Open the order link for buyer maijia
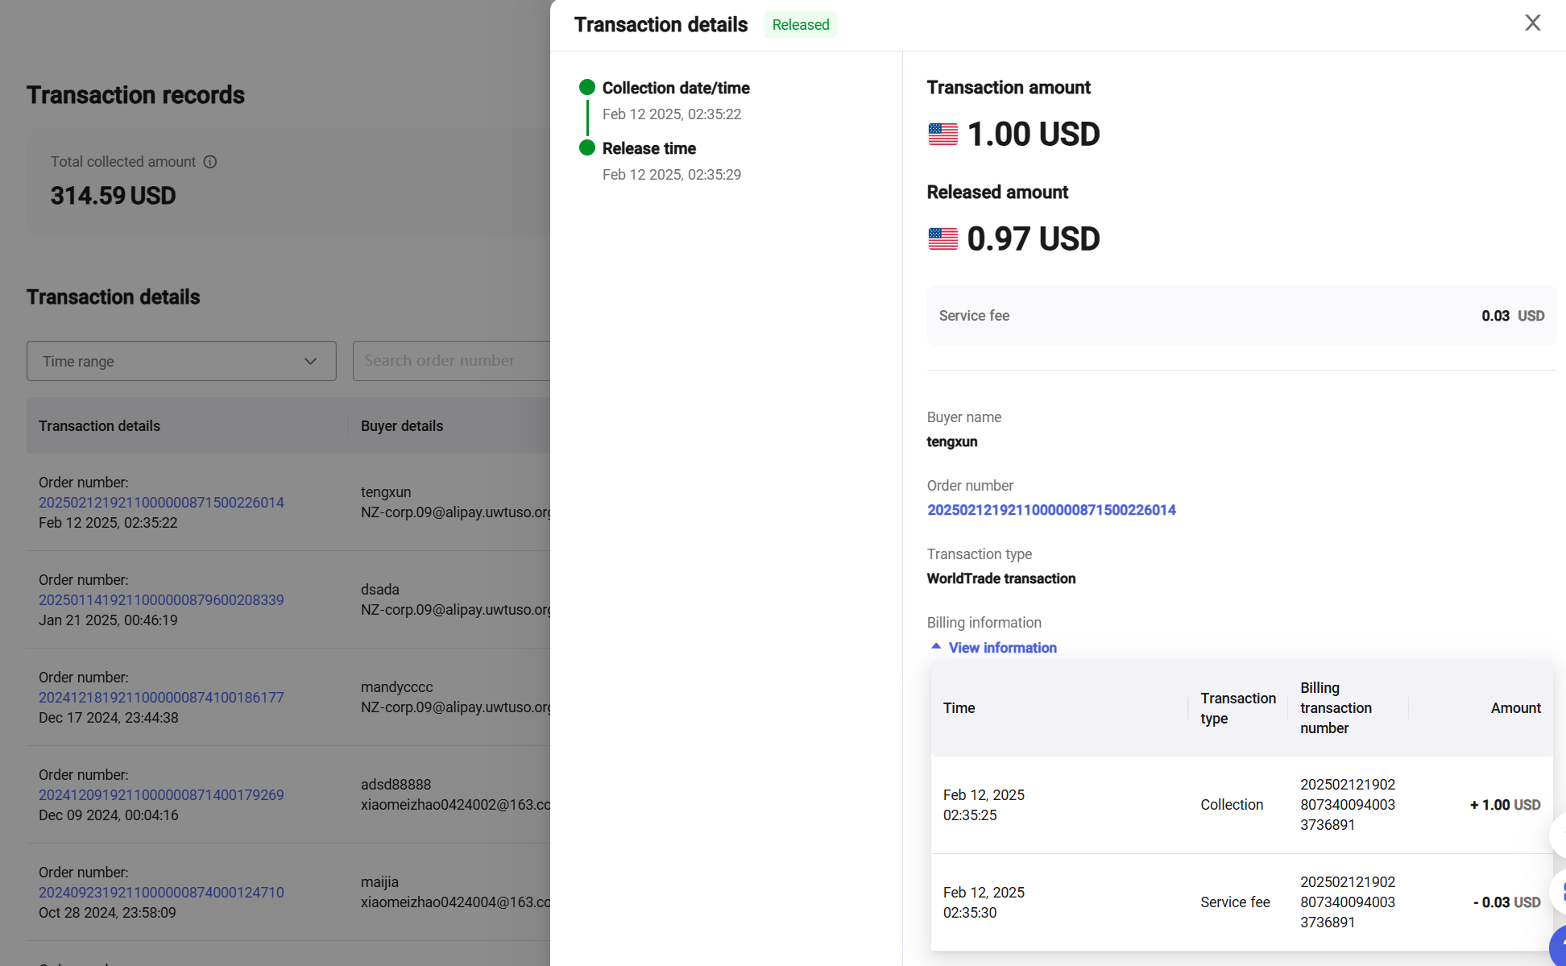Image resolution: width=1566 pixels, height=966 pixels. (x=161, y=892)
